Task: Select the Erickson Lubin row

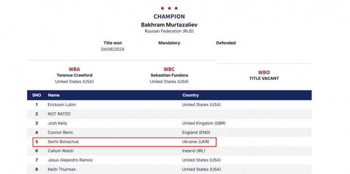Action: pyautogui.click(x=169, y=104)
